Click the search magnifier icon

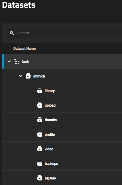tap(12, 33)
